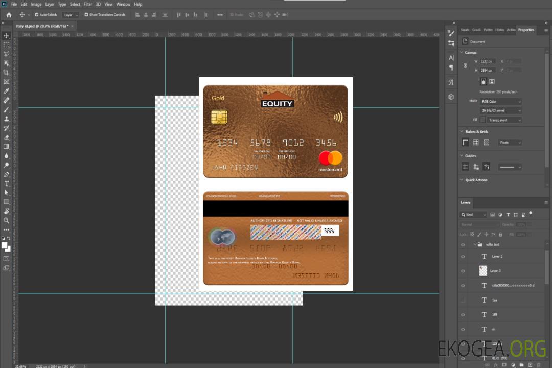Select the Path Selection tool
The height and width of the screenshot is (368, 552).
click(x=6, y=193)
